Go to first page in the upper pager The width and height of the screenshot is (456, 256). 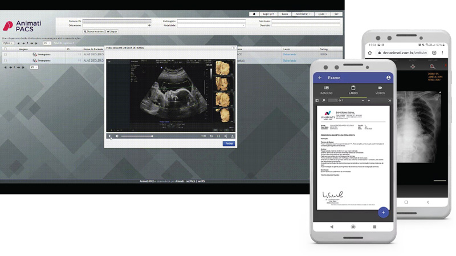click(18, 43)
